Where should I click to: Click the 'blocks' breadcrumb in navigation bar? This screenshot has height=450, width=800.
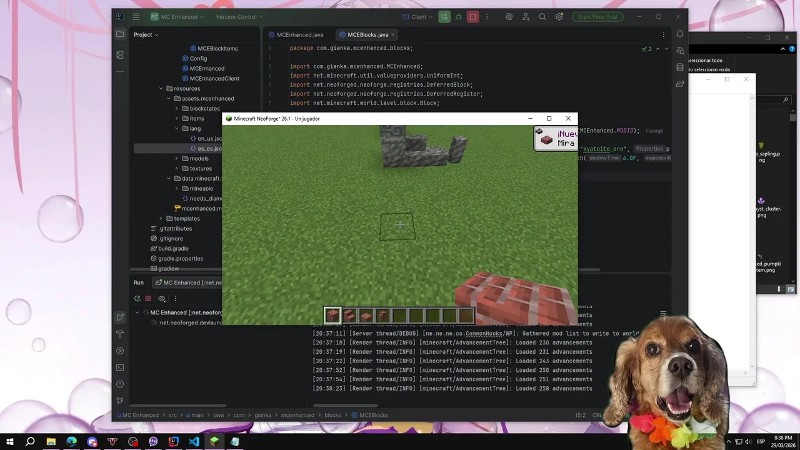tap(332, 415)
